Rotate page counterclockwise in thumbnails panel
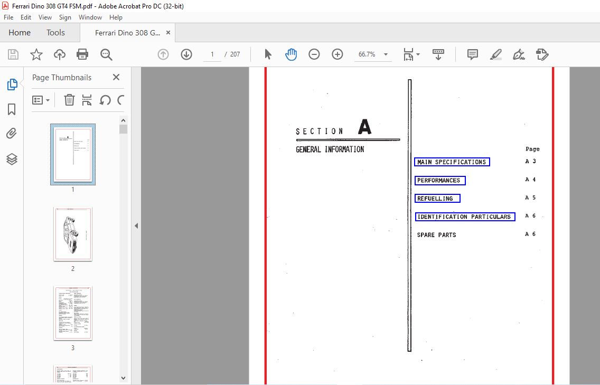 105,100
